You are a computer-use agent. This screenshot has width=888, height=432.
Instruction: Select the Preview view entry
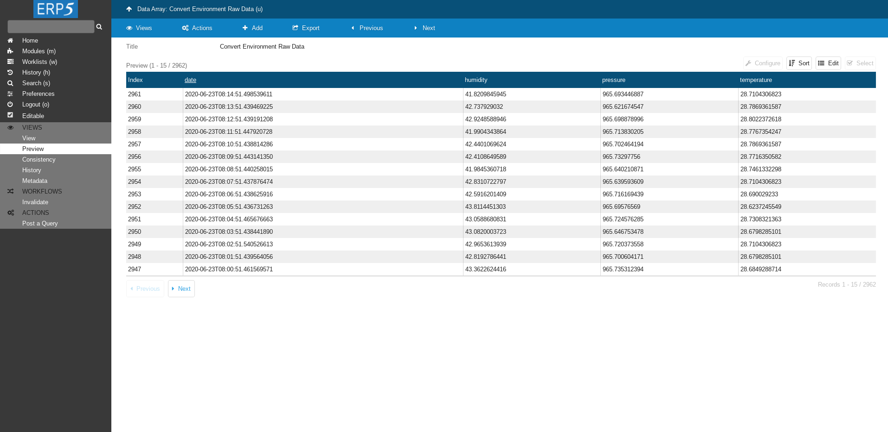[x=56, y=149]
